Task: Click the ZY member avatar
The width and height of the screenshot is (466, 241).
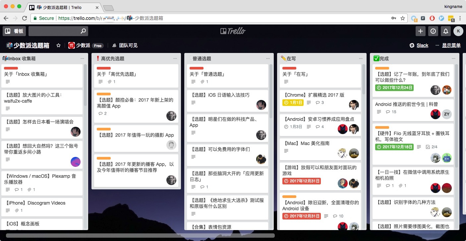Action: pyautogui.click(x=447, y=114)
